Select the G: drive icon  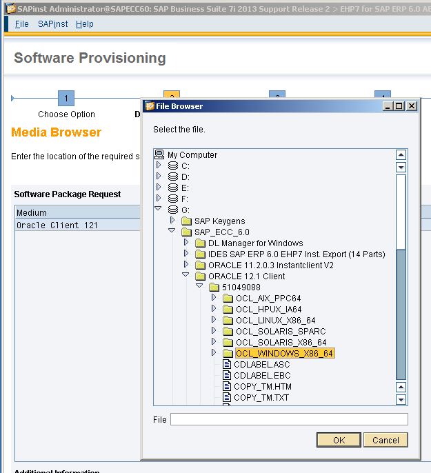point(173,210)
